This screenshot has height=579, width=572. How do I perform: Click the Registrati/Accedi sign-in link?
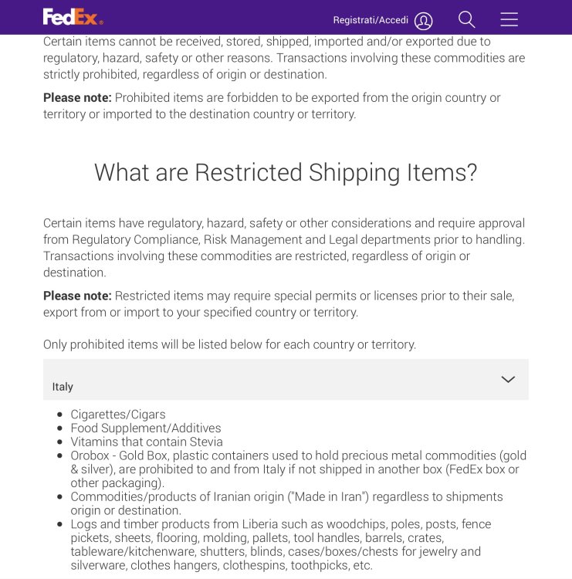(x=371, y=20)
